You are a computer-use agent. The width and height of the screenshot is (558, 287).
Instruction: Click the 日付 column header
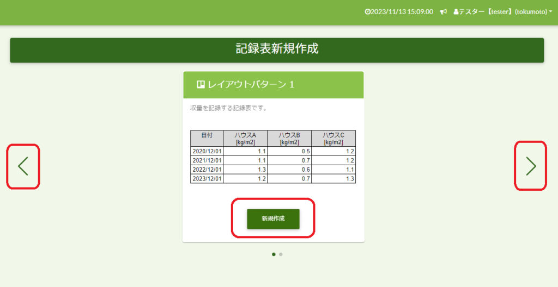click(207, 138)
